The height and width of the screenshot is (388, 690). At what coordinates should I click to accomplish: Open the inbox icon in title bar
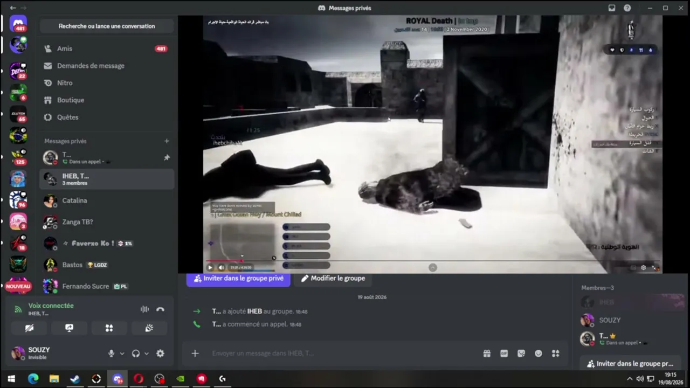612,8
